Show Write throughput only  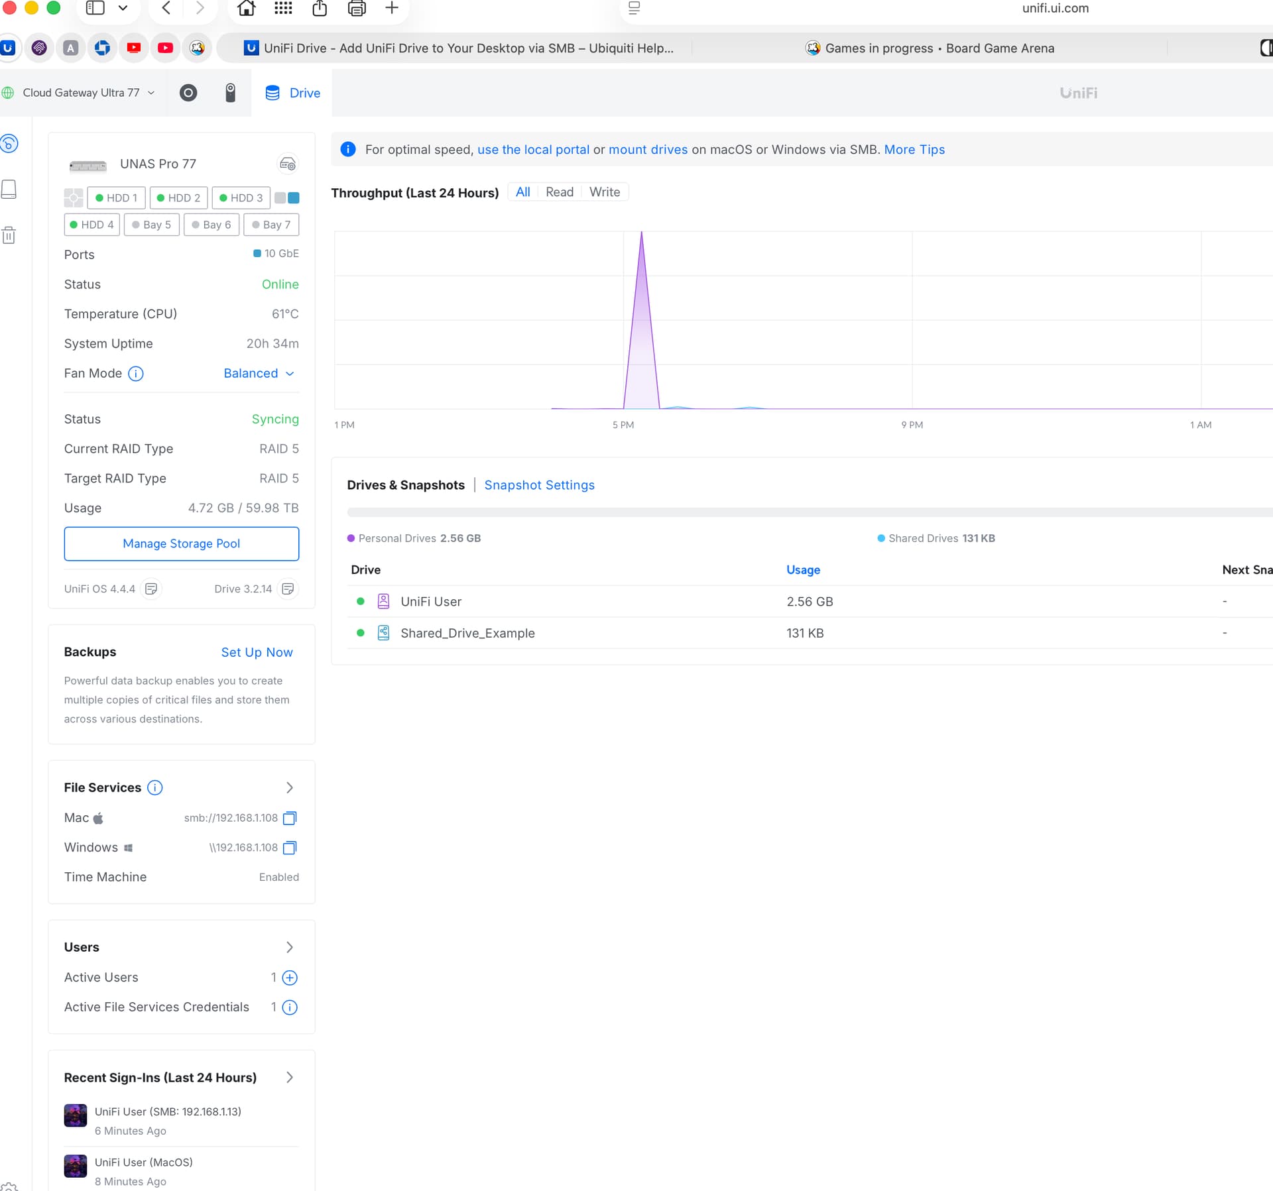tap(604, 192)
